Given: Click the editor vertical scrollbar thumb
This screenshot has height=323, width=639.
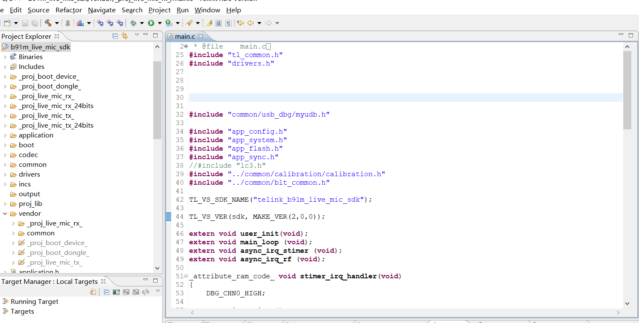Looking at the screenshot, I should point(627,89).
